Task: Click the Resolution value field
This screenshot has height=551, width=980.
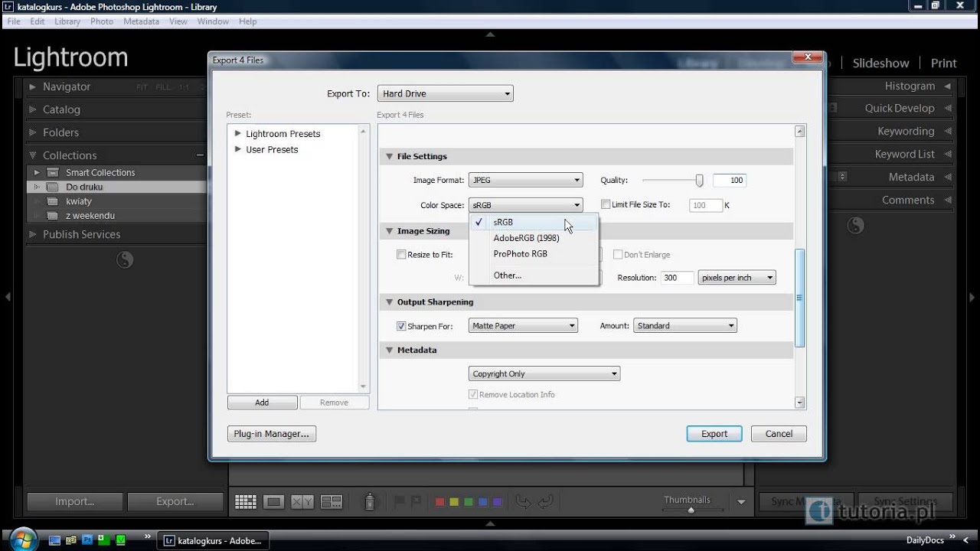Action: (677, 278)
